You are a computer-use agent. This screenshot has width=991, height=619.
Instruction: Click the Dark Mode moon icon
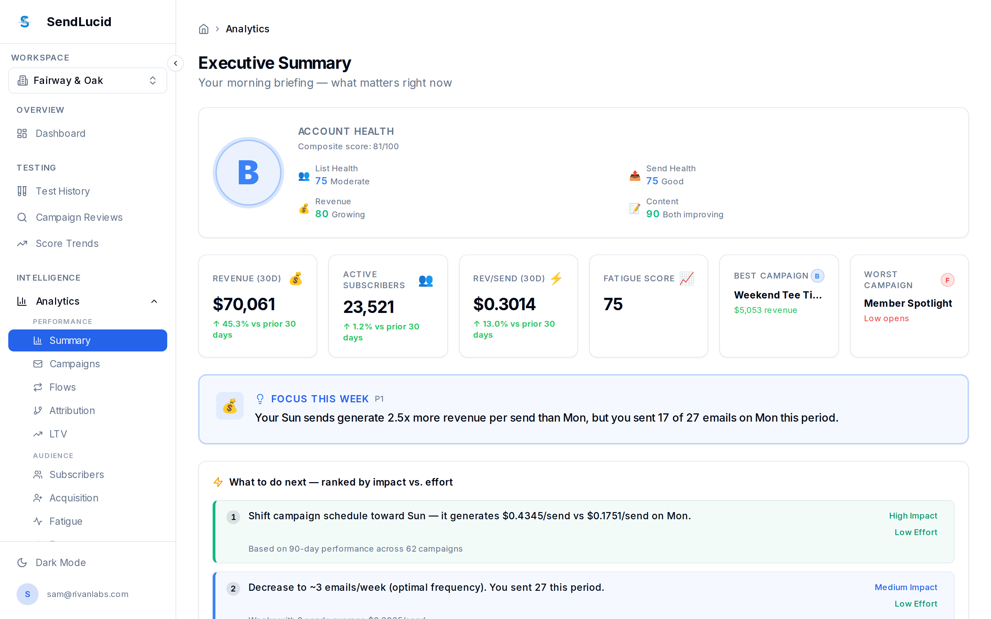[x=22, y=563]
